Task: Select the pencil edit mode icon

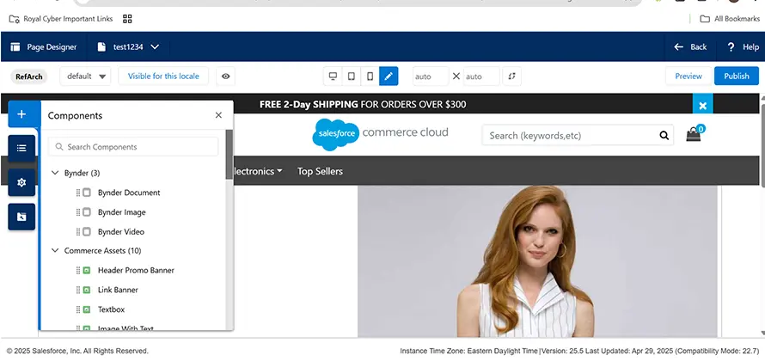Action: pyautogui.click(x=389, y=76)
